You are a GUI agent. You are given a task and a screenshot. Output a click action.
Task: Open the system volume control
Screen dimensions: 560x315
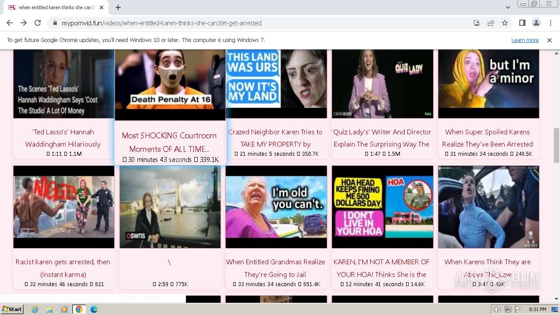pos(497,309)
